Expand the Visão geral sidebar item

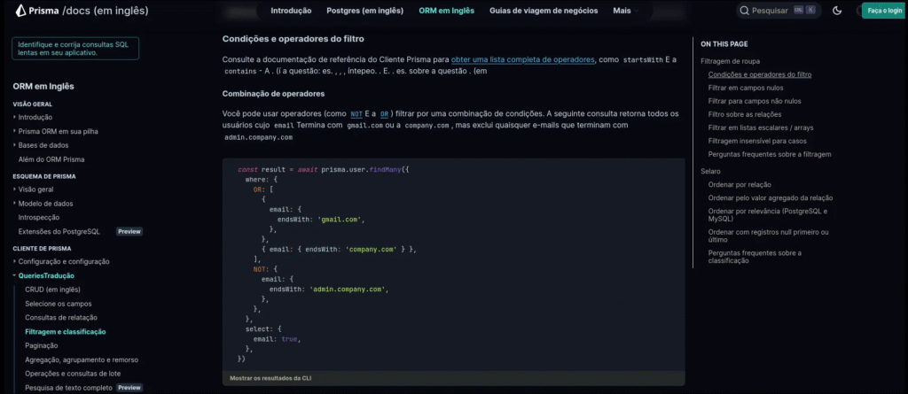[35, 189]
